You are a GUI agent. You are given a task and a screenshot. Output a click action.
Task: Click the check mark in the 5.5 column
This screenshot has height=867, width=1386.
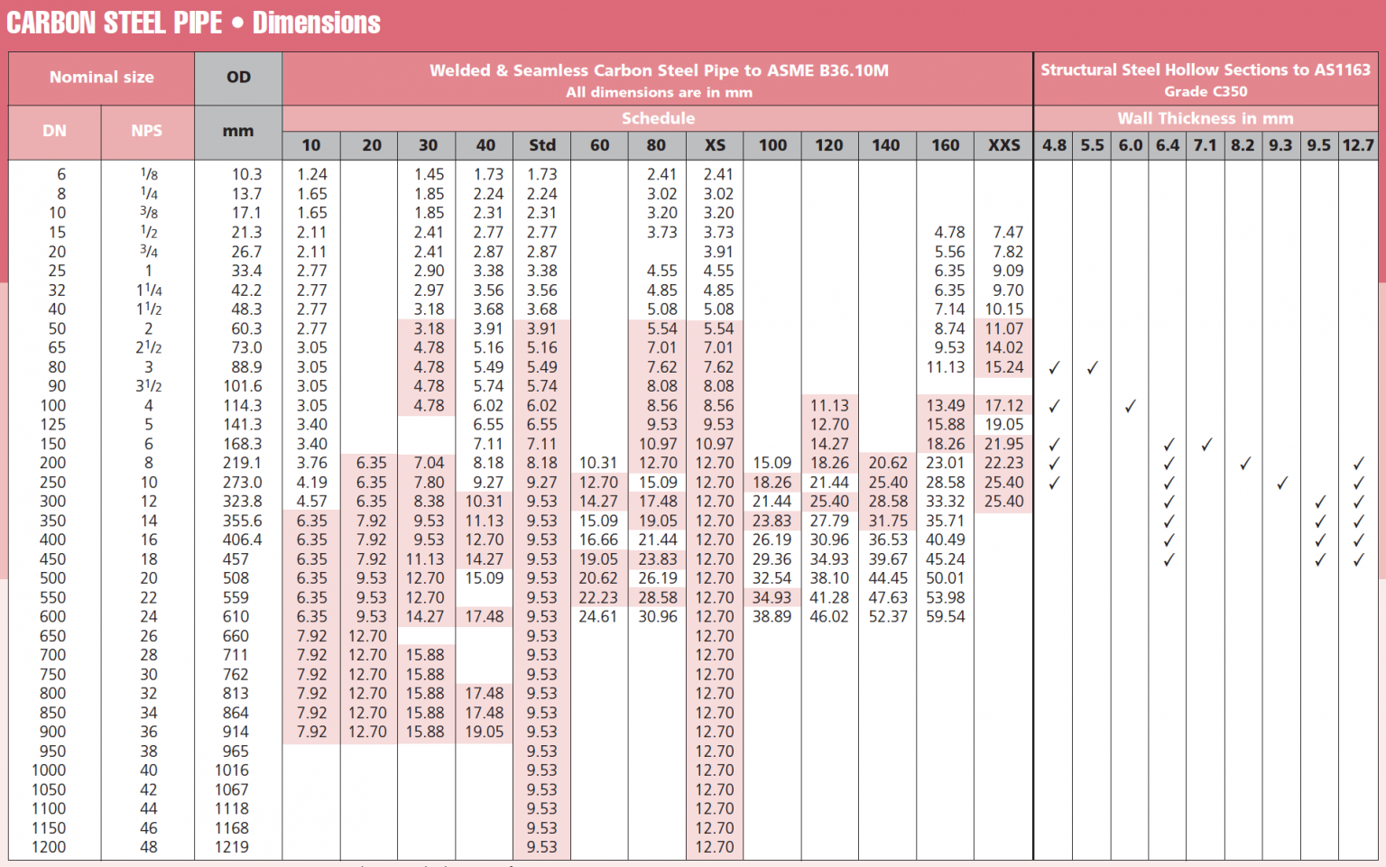coord(1092,367)
